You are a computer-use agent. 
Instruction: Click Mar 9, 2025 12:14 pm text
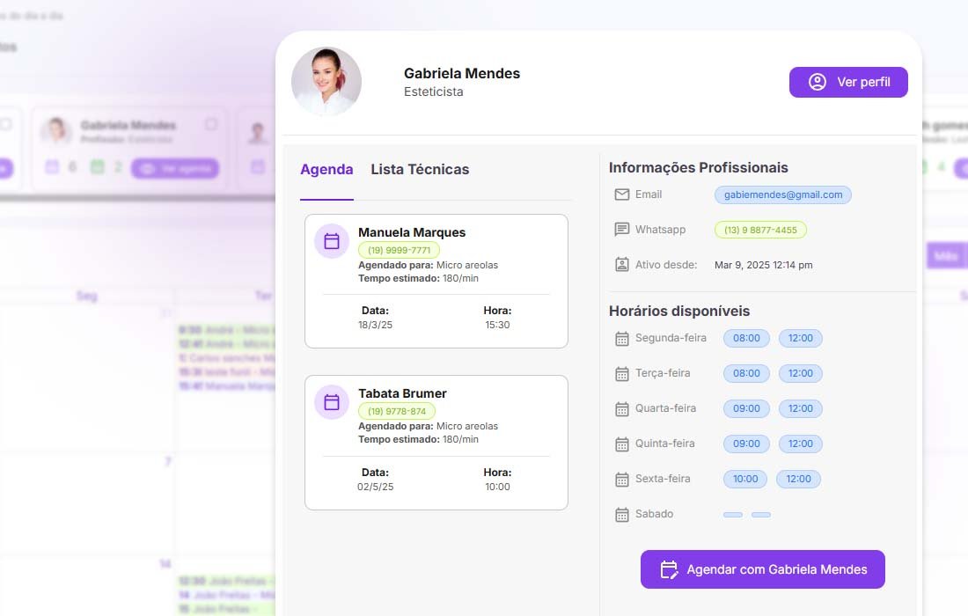coord(764,265)
